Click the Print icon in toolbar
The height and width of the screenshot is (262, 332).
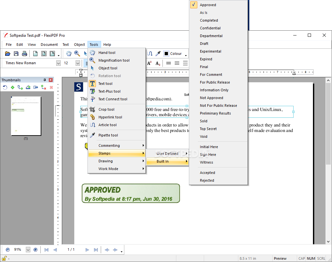25,54
